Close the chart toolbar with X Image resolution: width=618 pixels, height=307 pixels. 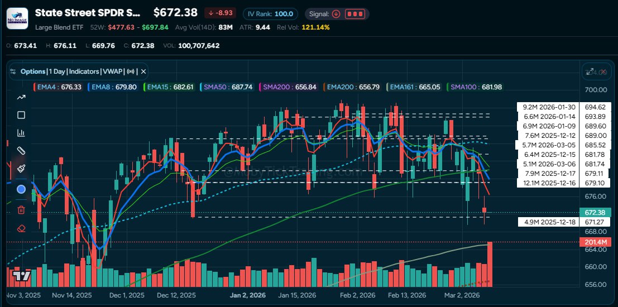(143, 71)
